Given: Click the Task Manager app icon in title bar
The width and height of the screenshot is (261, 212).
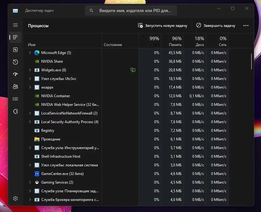Looking at the screenshot, I should (x=15, y=11).
